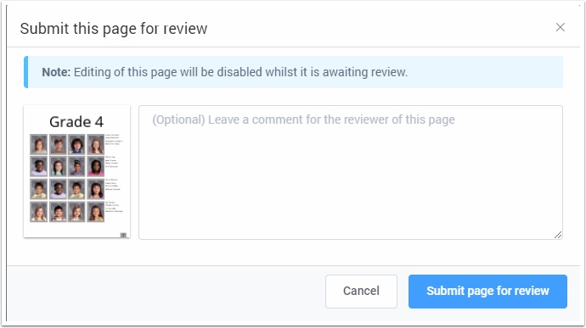Image resolution: width=586 pixels, height=328 pixels.
Task: Focus the optional reviewer comment field
Action: (x=351, y=172)
